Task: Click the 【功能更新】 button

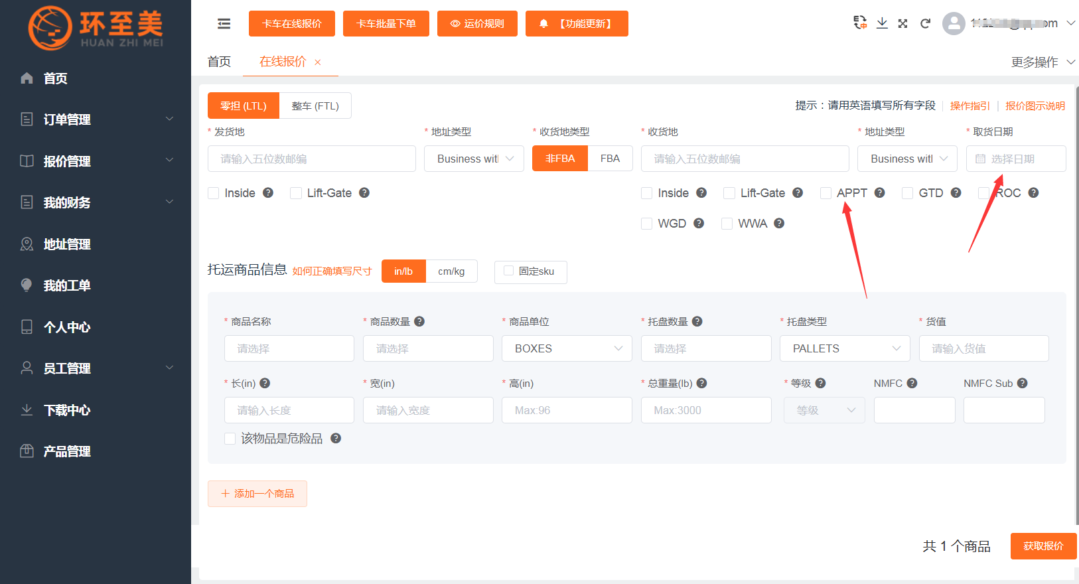Action: 577,24
